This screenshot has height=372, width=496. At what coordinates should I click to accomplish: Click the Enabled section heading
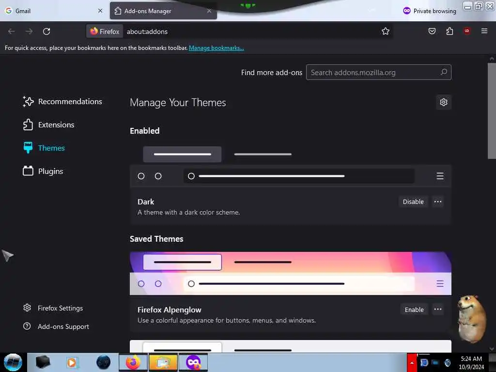[144, 131]
